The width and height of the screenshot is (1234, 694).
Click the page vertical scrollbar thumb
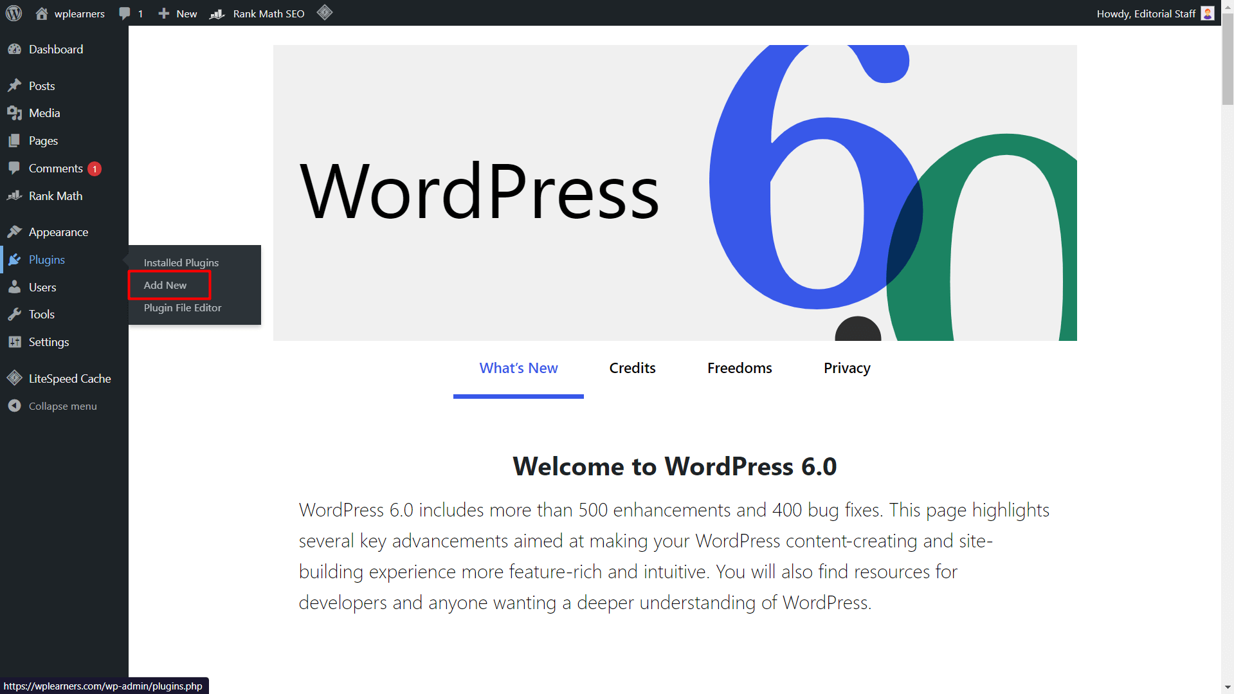click(1228, 59)
